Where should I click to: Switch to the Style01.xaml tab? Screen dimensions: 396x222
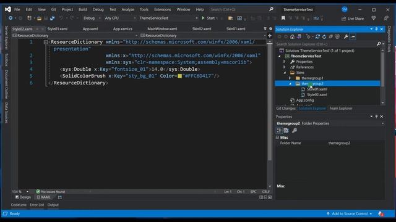(58, 29)
